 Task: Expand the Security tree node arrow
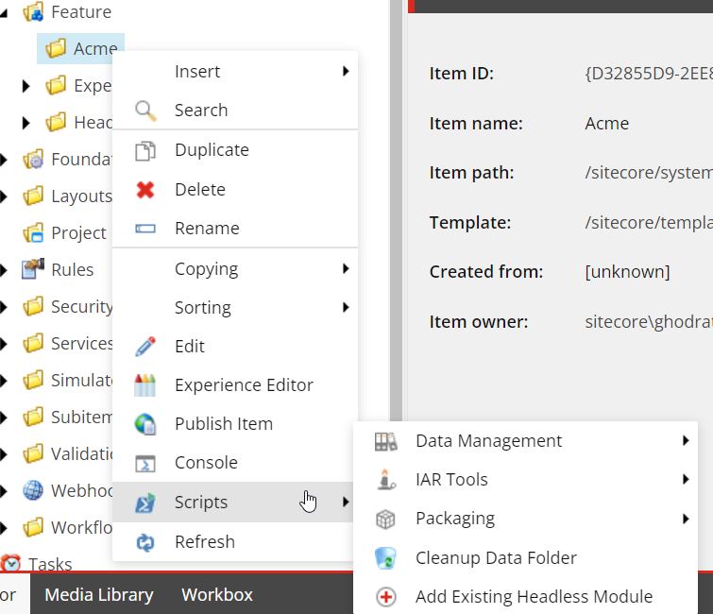(x=4, y=307)
